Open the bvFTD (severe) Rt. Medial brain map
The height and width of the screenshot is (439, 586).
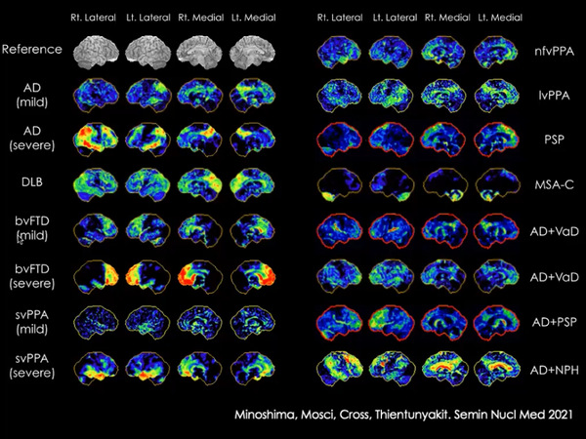point(200,277)
